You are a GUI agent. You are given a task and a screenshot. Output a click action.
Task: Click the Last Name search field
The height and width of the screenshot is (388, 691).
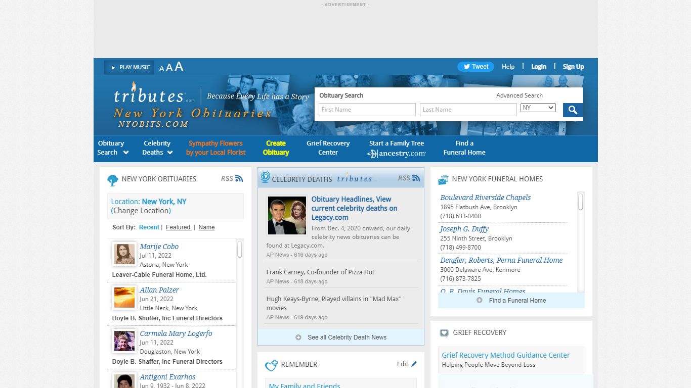pyautogui.click(x=468, y=110)
